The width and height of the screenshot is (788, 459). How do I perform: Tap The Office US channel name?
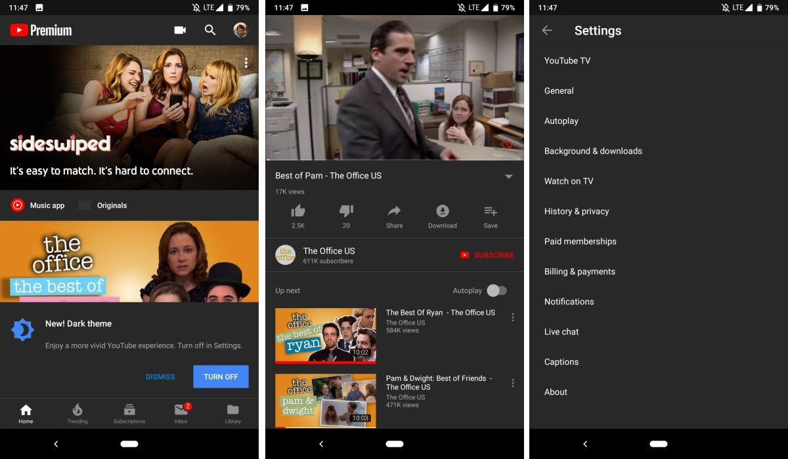click(329, 250)
